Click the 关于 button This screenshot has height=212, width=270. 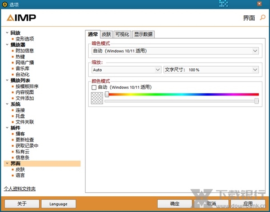[x=22, y=204]
